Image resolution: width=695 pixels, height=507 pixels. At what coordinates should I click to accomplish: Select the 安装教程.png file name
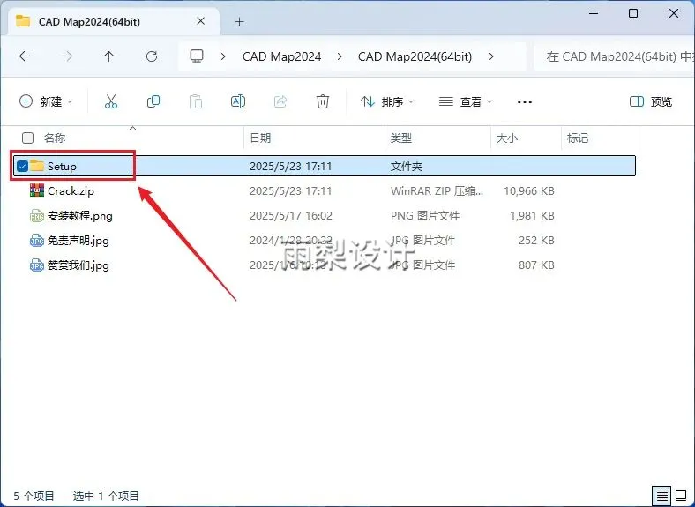(79, 216)
